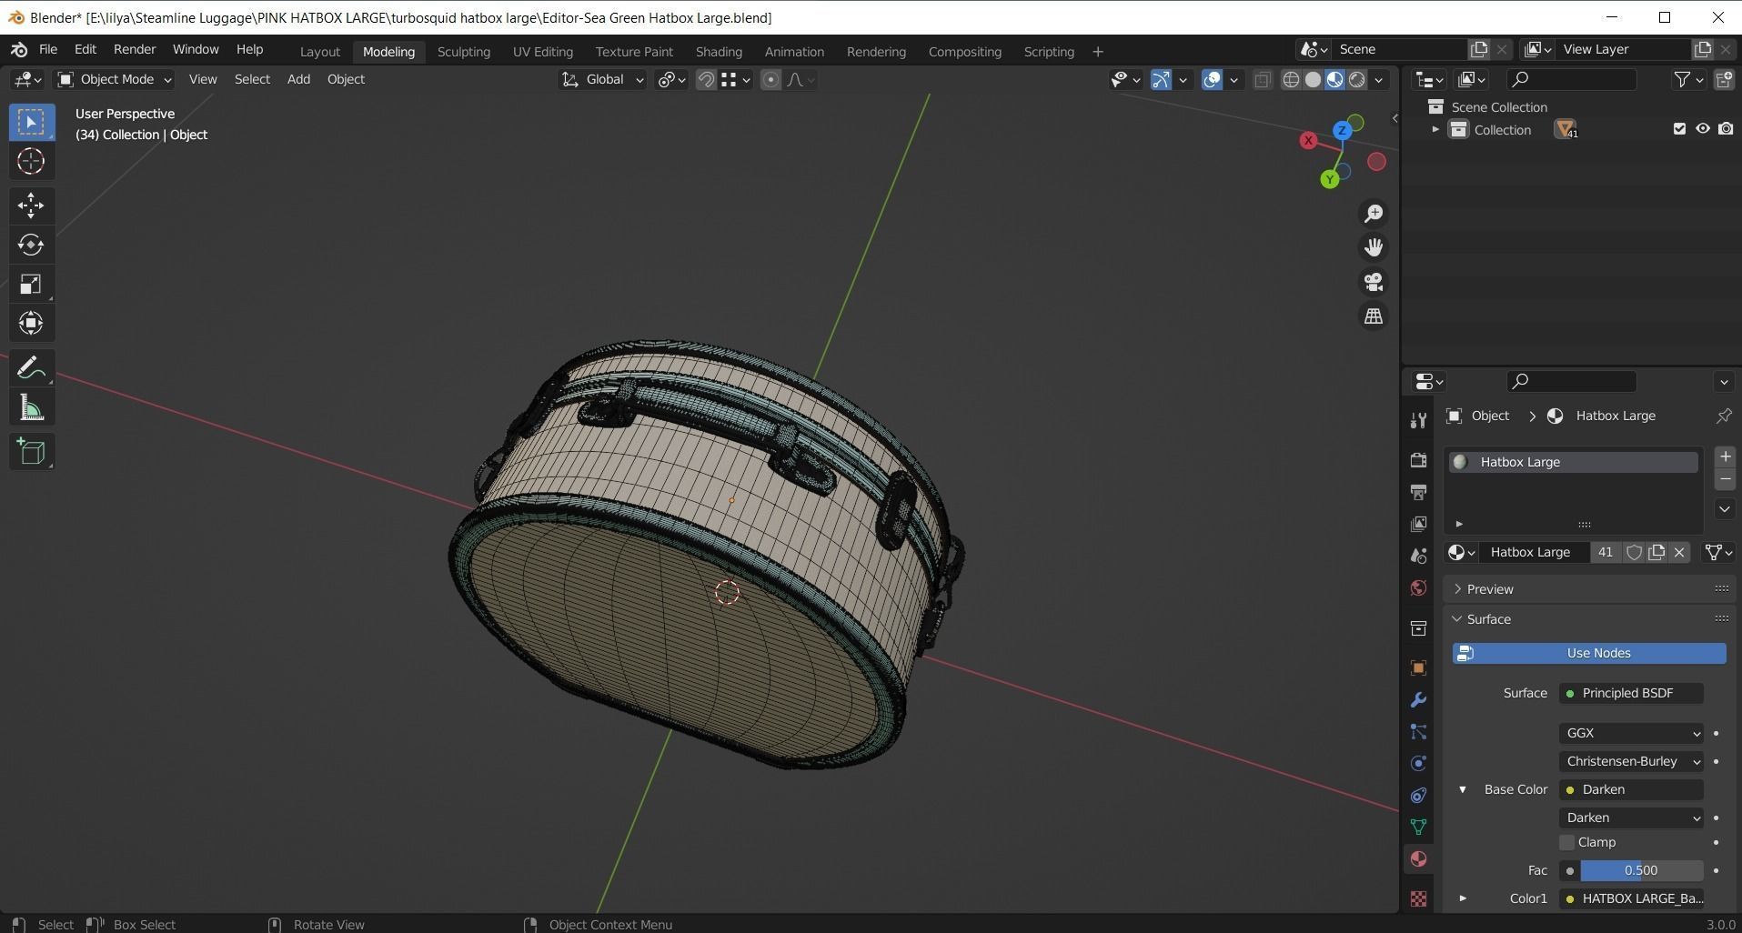Open the Modifier properties wrench tab
The height and width of the screenshot is (933, 1742).
(x=1418, y=700)
